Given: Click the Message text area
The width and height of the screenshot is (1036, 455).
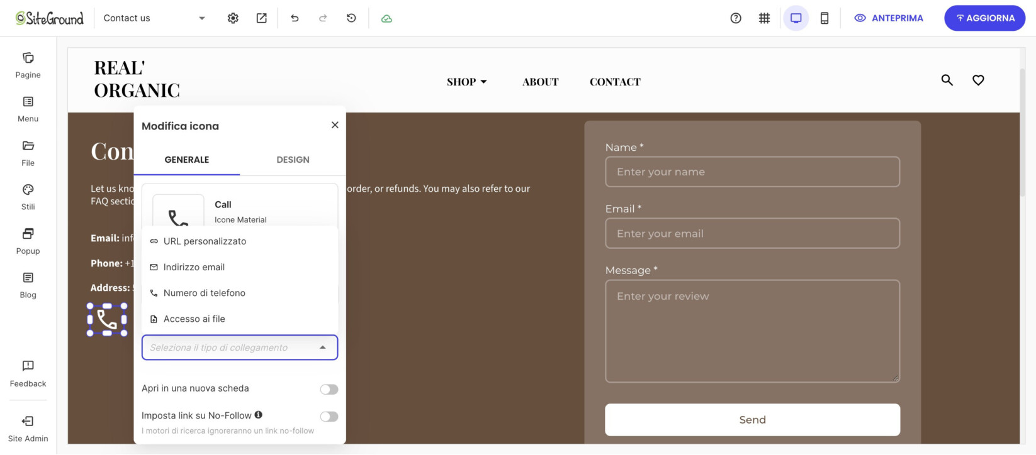Looking at the screenshot, I should pyautogui.click(x=752, y=331).
